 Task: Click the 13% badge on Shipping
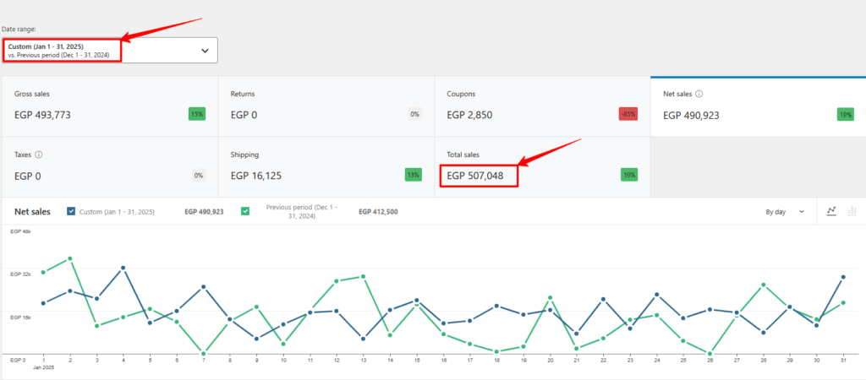click(413, 176)
